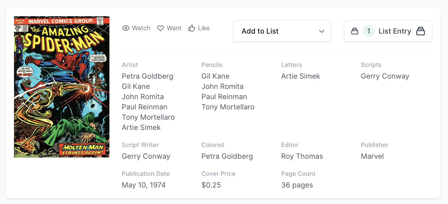
Task: Click the large stack icon after List Entry
Action: [x=421, y=31]
